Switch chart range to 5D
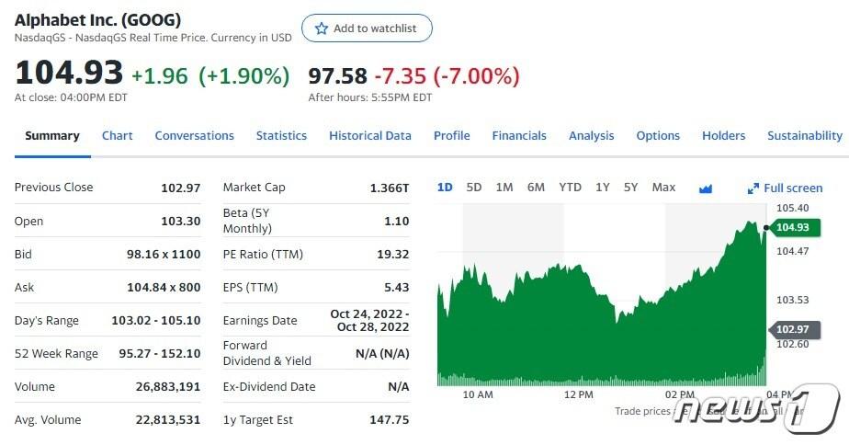 pyautogui.click(x=474, y=188)
